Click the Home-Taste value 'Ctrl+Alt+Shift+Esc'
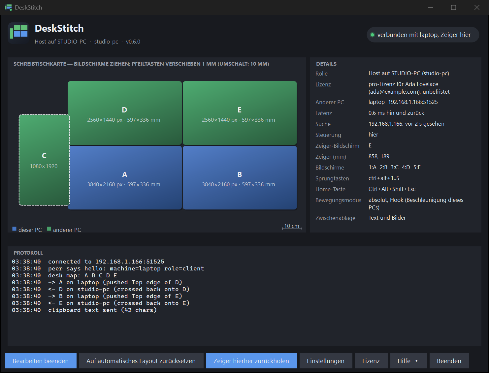The height and width of the screenshot is (373, 489). coord(392,189)
